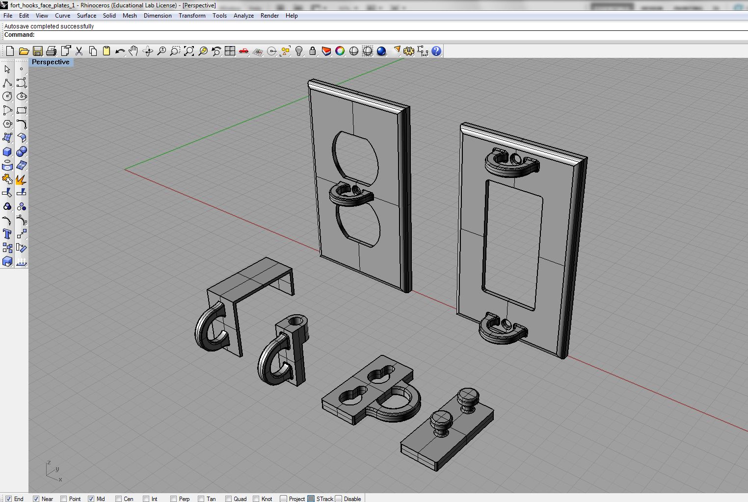Click the Zoom Extents icon
Viewport: 748px width, 502px height.
[189, 50]
